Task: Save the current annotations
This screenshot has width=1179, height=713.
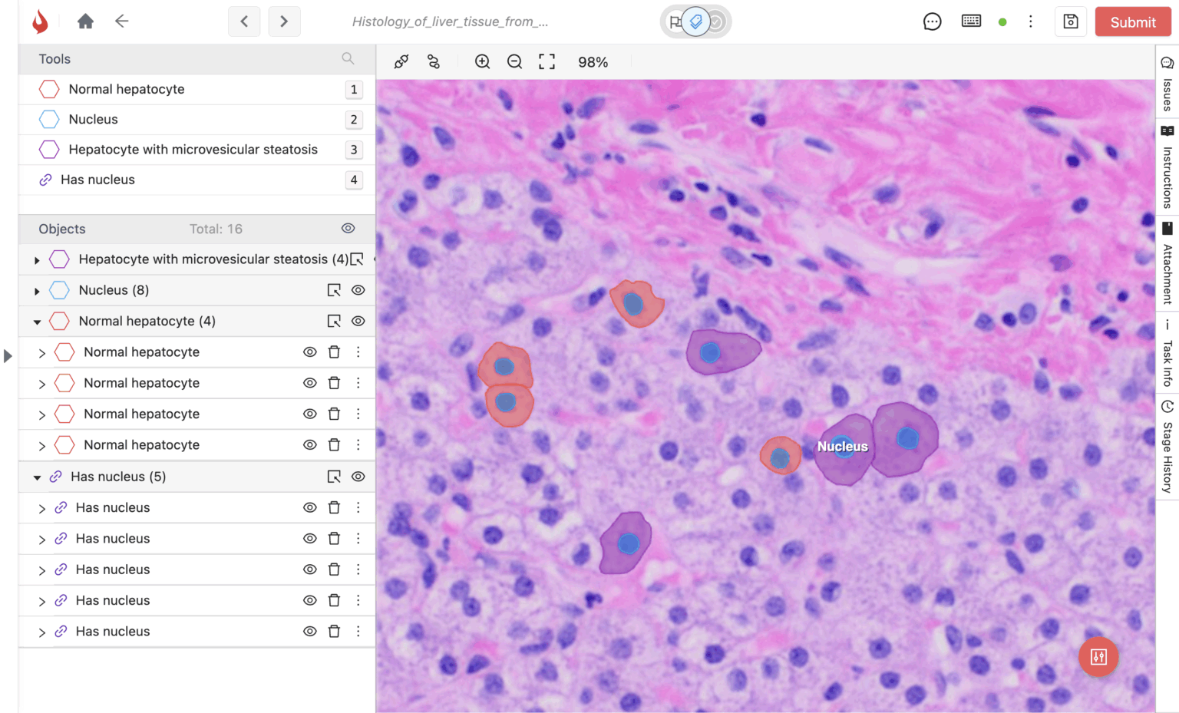Action: click(1071, 21)
